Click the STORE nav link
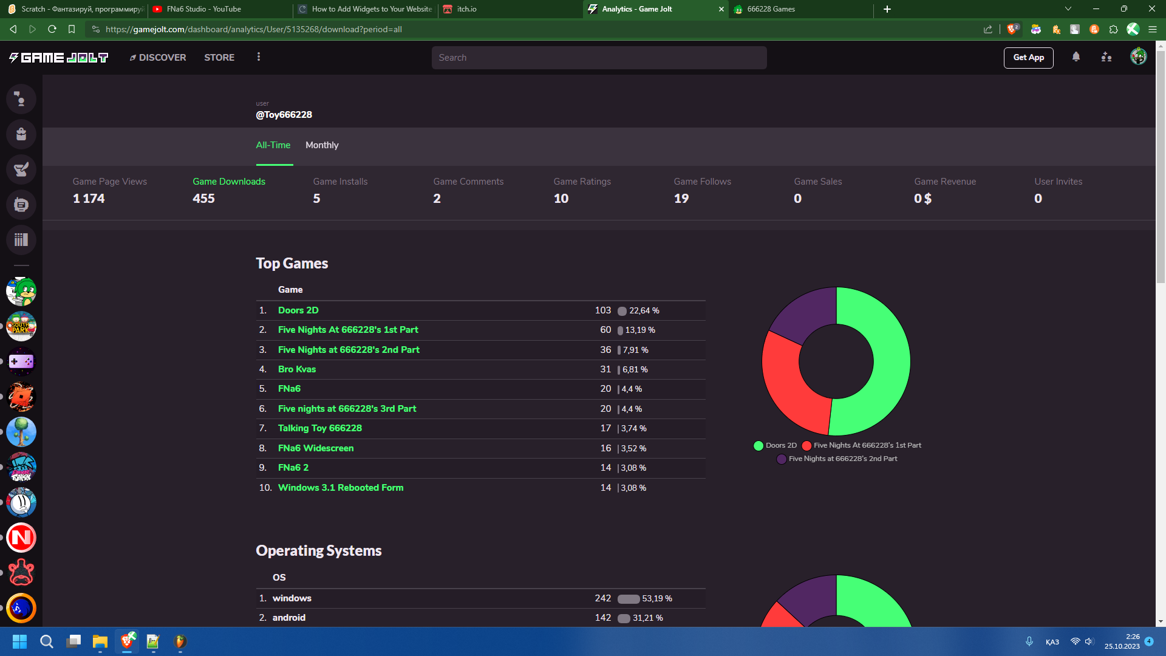 (x=219, y=58)
